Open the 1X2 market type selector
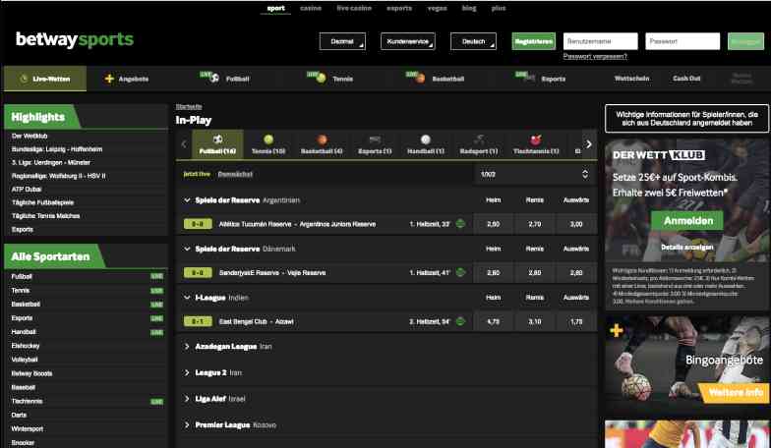Image resolution: width=771 pixels, height=448 pixels. coord(535,175)
